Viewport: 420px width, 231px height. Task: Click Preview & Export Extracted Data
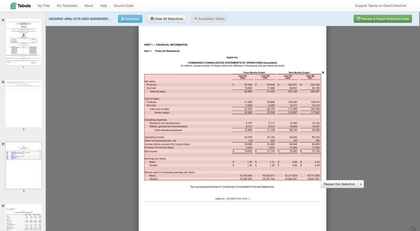[383, 19]
